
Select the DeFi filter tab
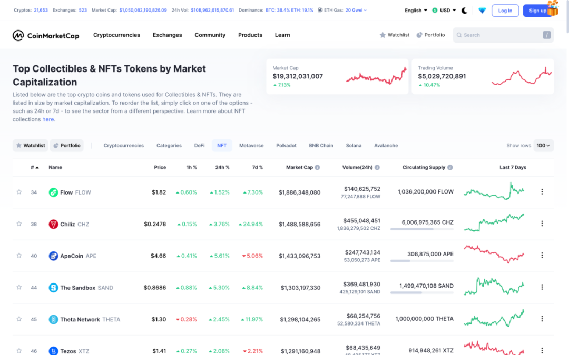[199, 146]
